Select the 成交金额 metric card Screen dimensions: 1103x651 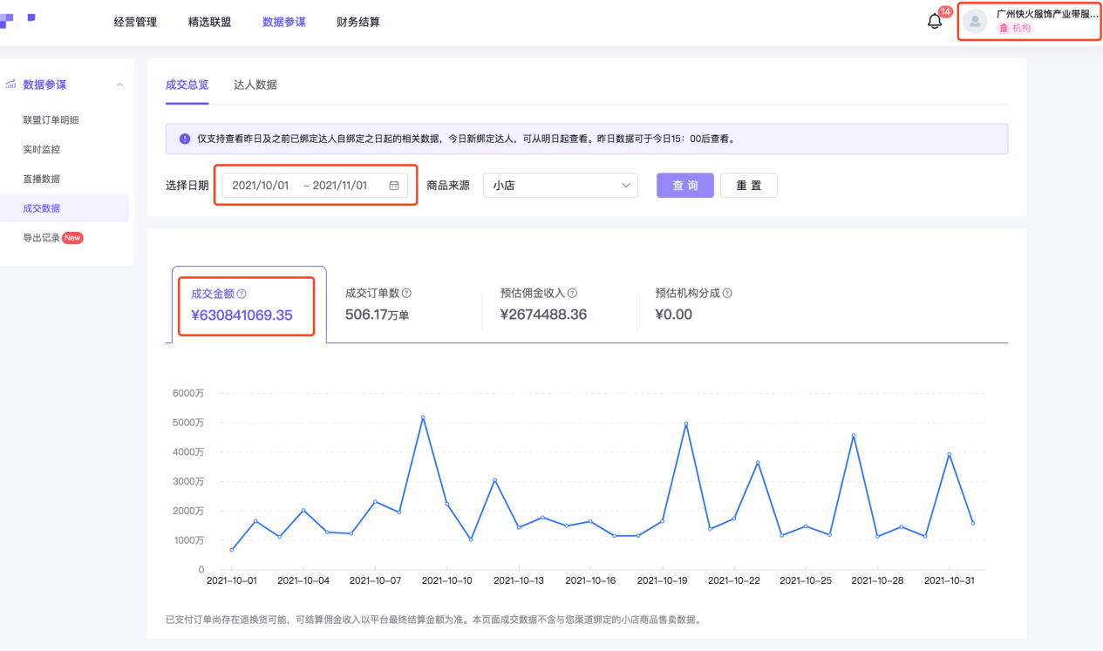coord(249,305)
